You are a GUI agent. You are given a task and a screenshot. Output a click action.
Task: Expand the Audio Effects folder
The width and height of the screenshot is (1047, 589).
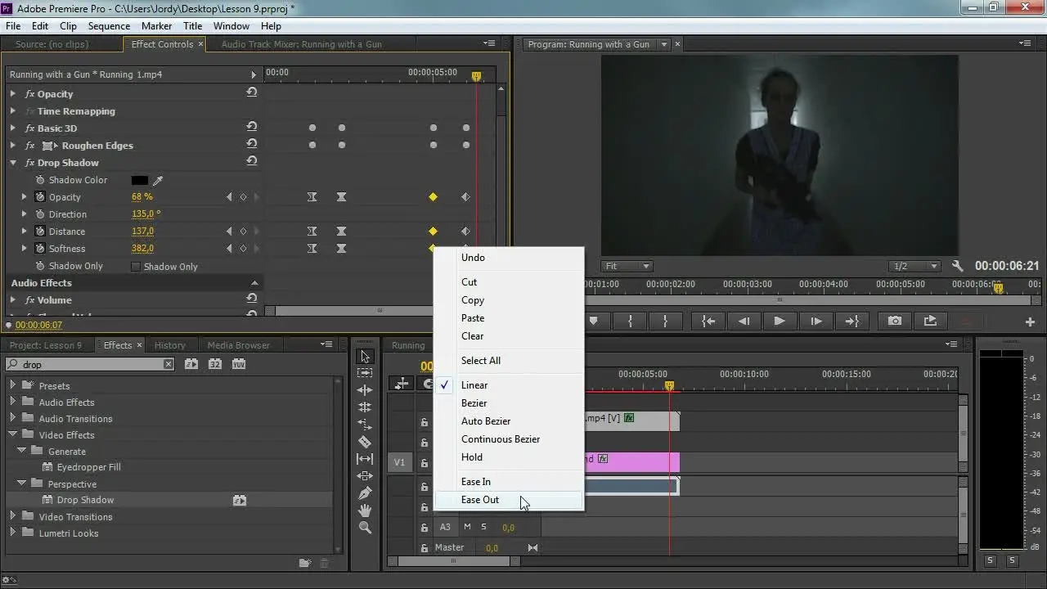[12, 402]
